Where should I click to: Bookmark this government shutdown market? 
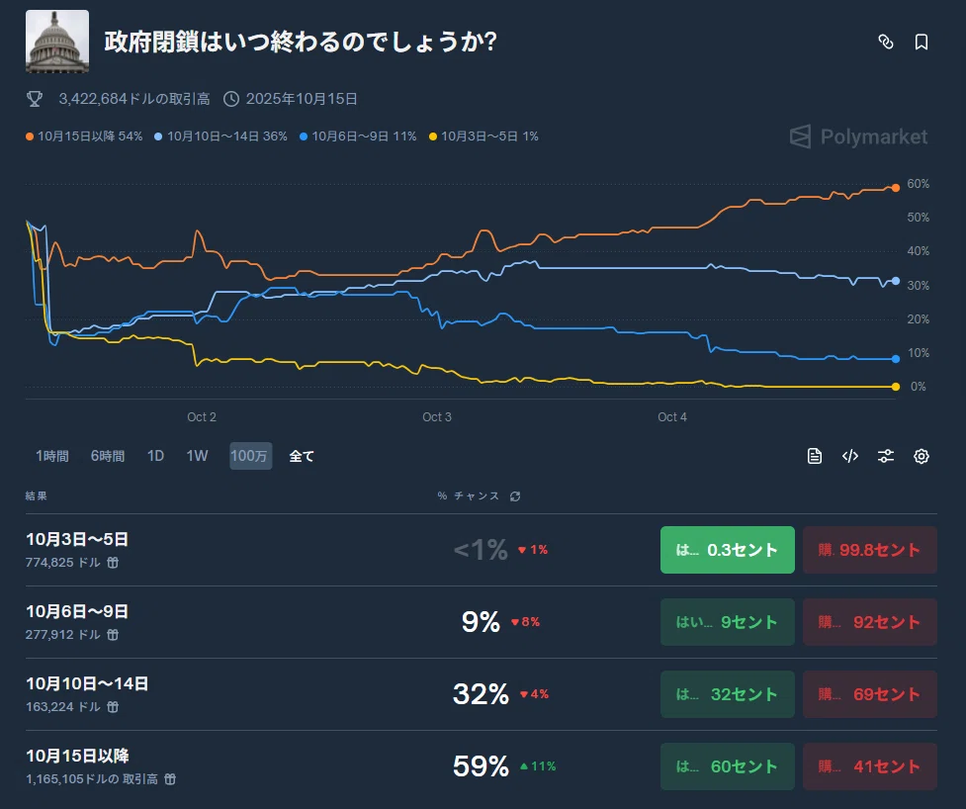click(x=922, y=42)
